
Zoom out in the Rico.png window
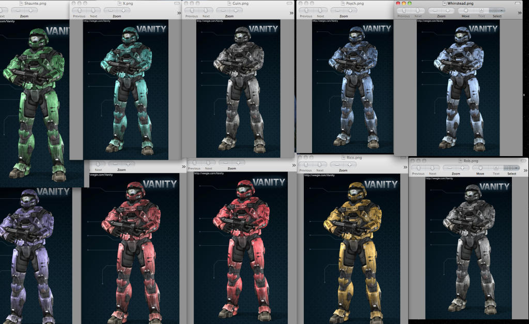tap(337, 164)
